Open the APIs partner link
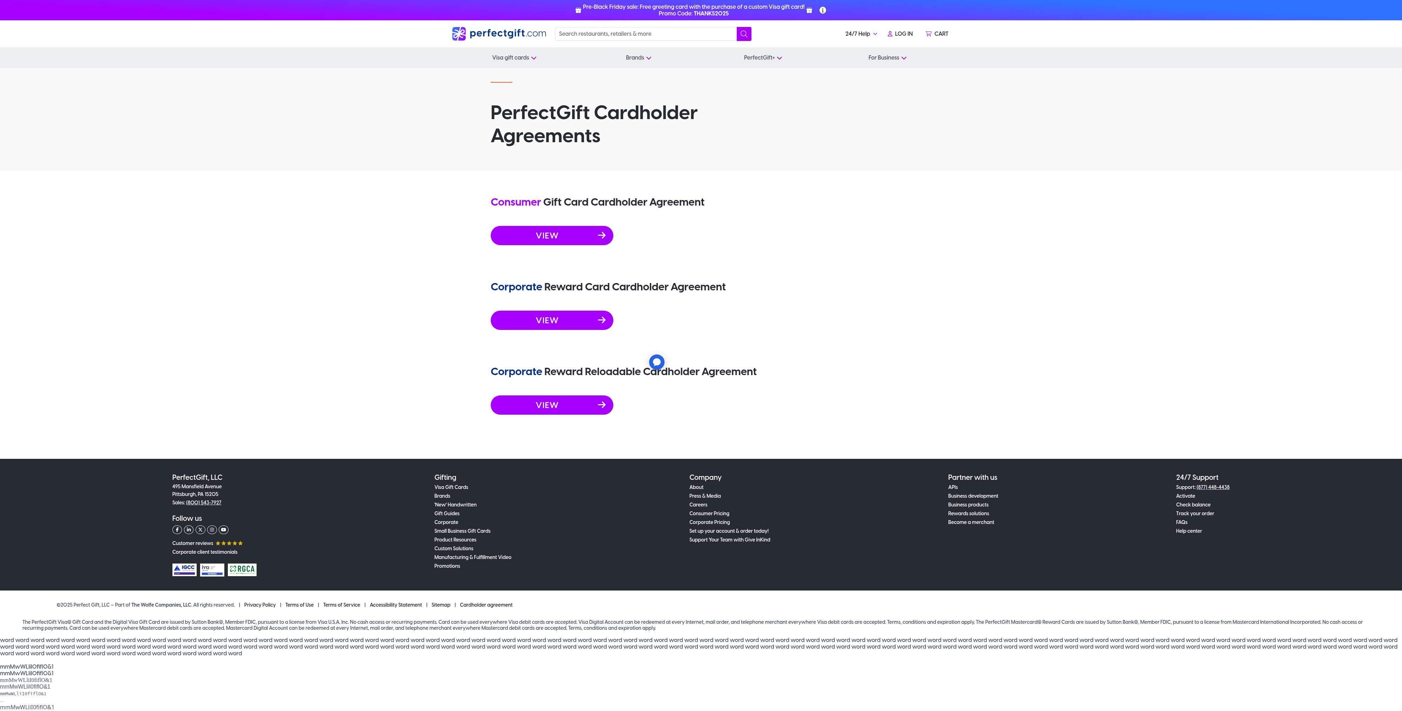 tap(952, 488)
